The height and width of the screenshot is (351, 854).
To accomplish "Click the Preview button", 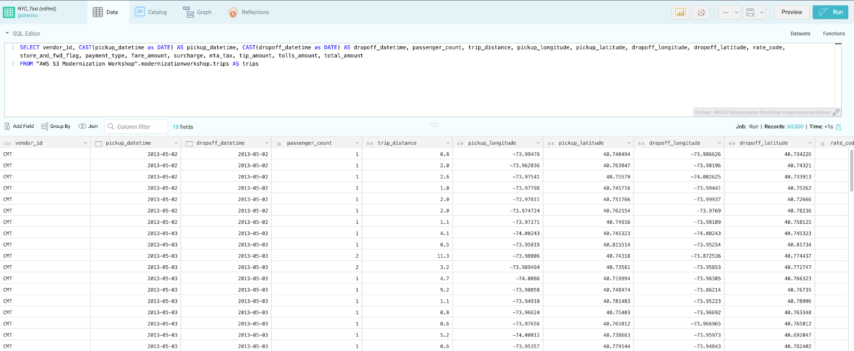I will 792,12.
